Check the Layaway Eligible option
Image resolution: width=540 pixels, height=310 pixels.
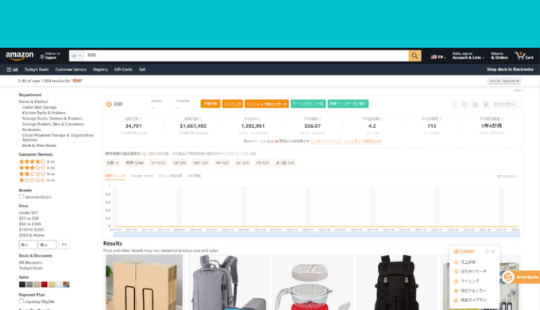tap(21, 301)
